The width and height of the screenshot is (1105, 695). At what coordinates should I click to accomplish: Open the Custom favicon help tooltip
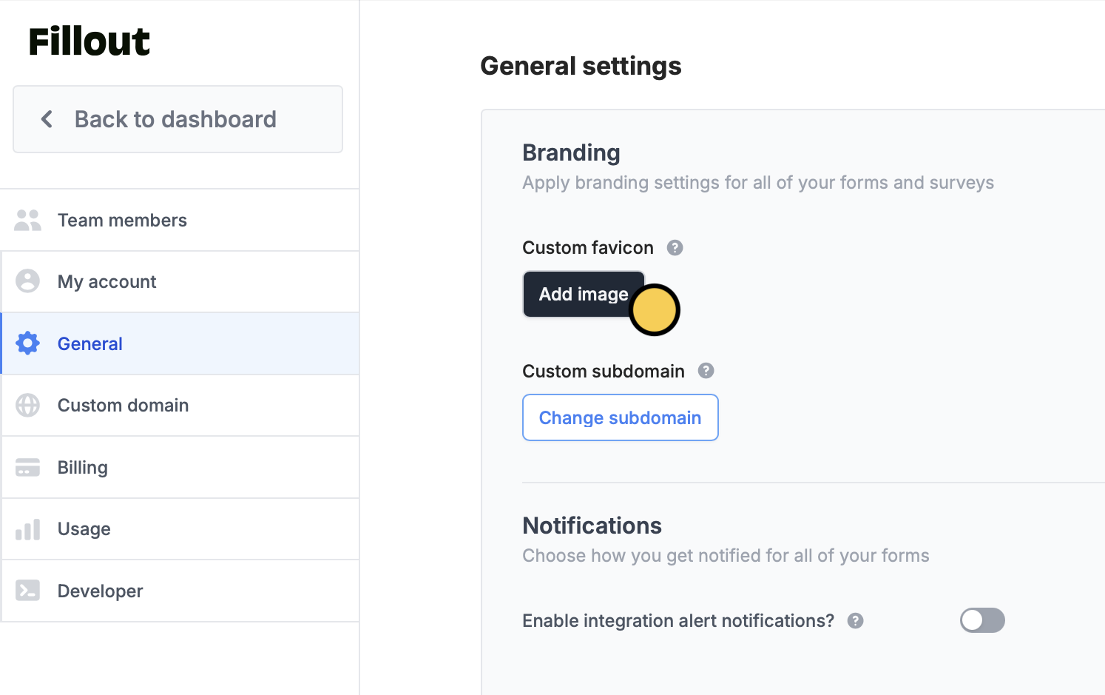pyautogui.click(x=675, y=247)
